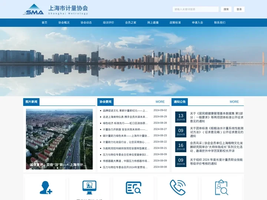The width and height of the screenshot is (267, 200).
Task: Open 协会概况 navigation item
Action: pos(64,23)
